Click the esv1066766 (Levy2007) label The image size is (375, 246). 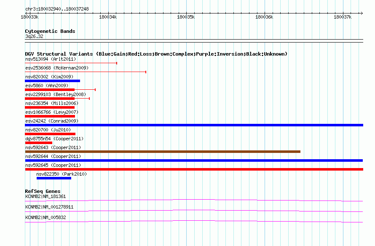click(52, 112)
